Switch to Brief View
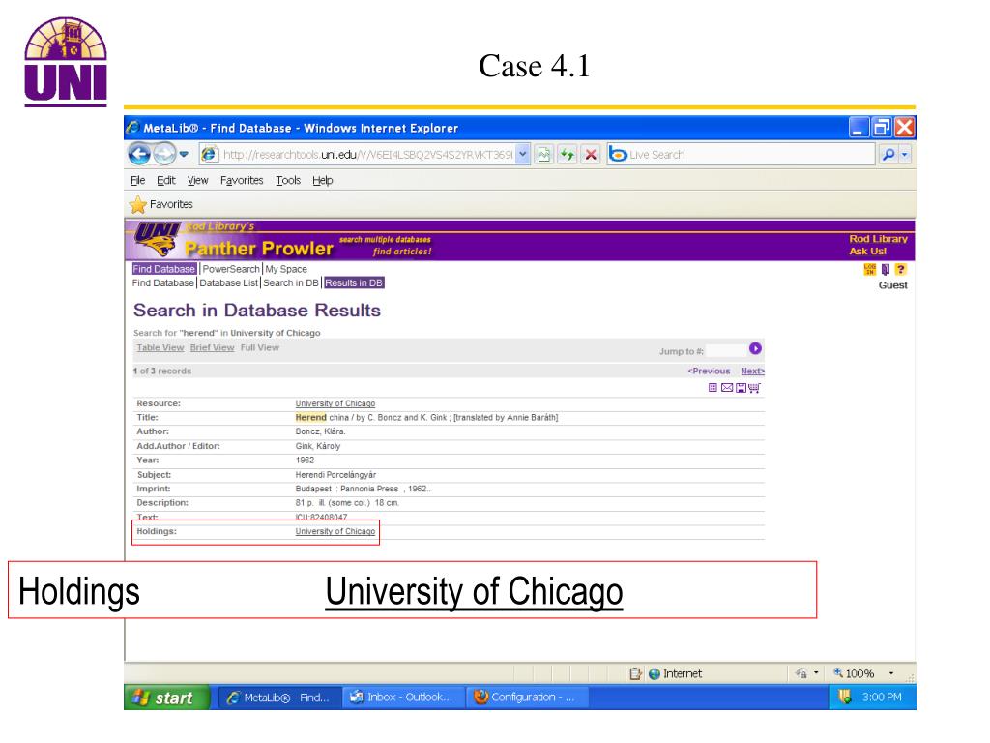 pos(212,347)
